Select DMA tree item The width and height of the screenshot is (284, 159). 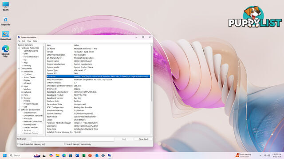(26, 54)
